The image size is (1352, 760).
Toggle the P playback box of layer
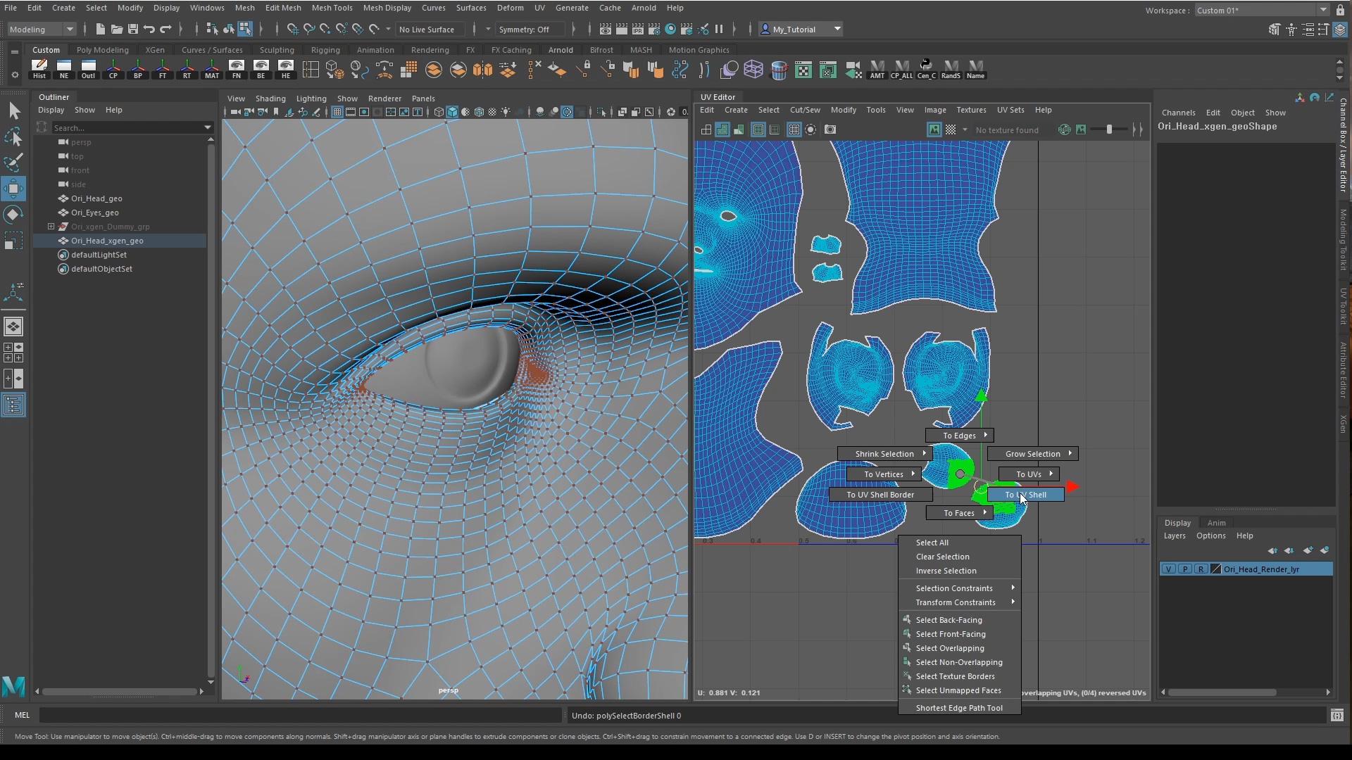1185,569
